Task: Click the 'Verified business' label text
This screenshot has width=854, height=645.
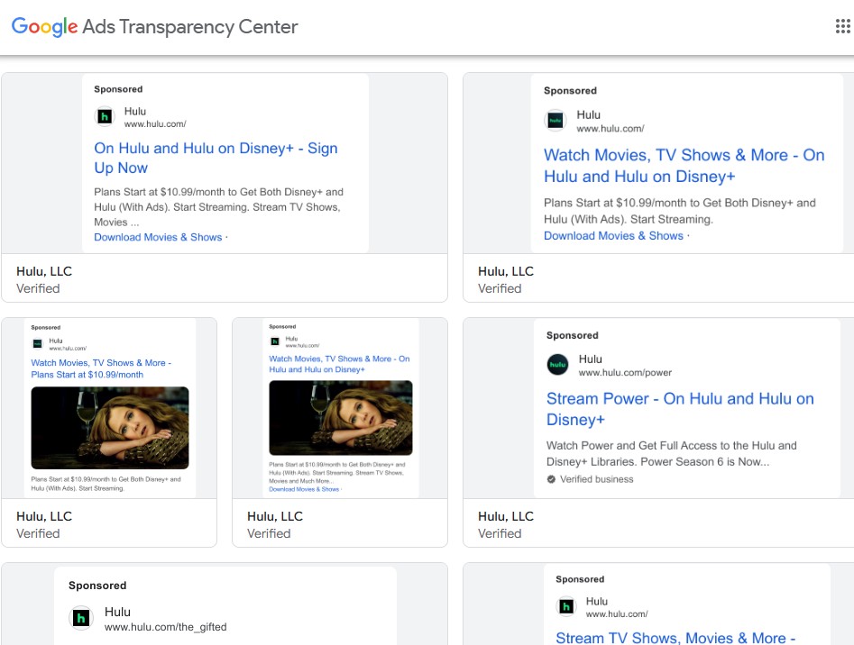Action: [597, 479]
